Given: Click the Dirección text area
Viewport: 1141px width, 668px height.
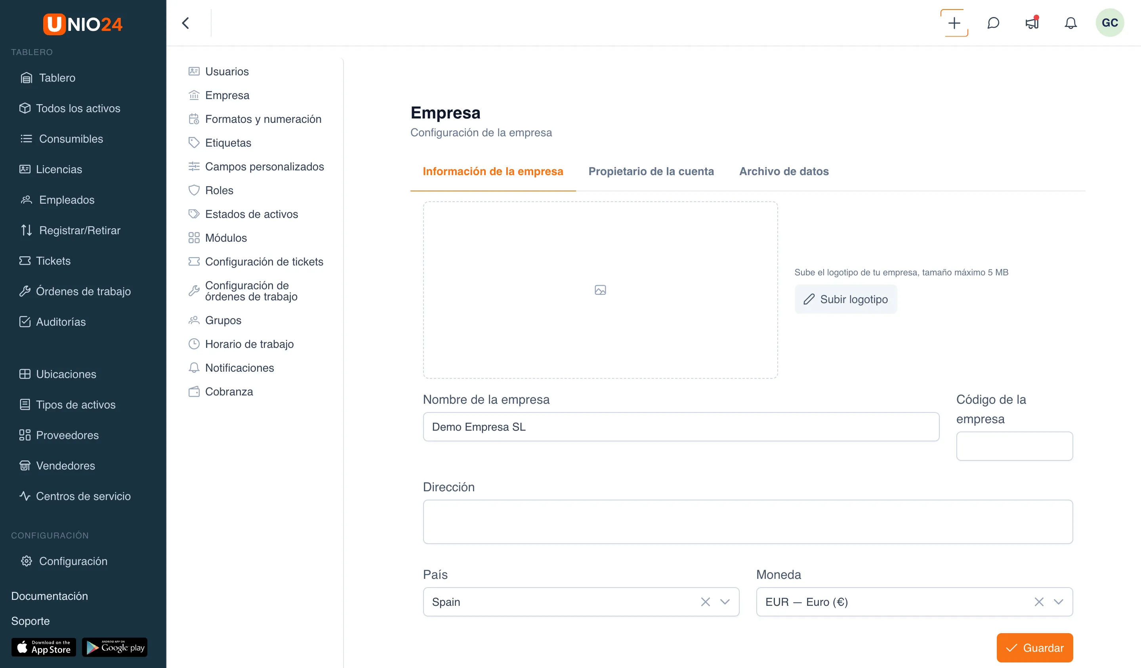Looking at the screenshot, I should coord(748,522).
